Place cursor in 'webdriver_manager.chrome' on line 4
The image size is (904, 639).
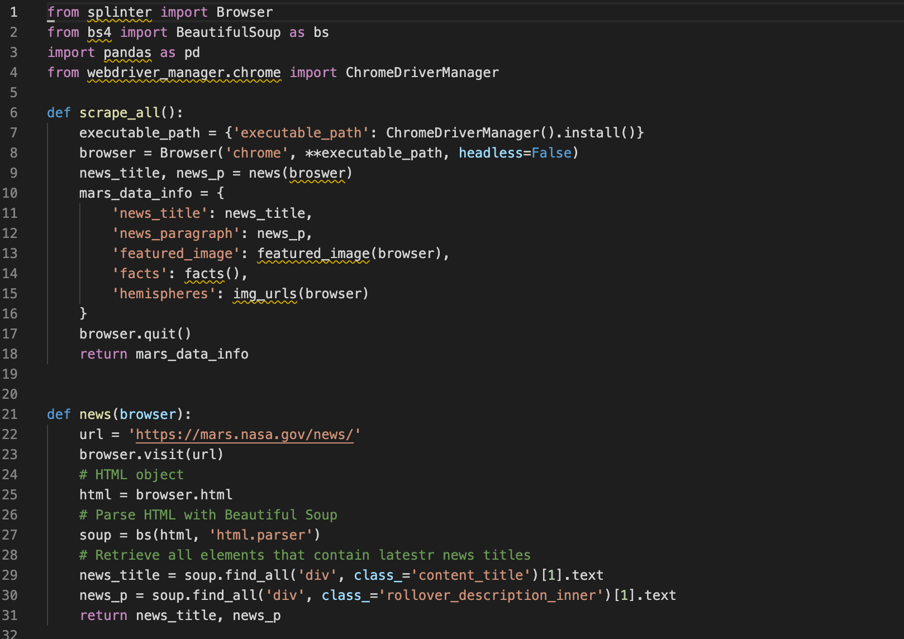[184, 72]
